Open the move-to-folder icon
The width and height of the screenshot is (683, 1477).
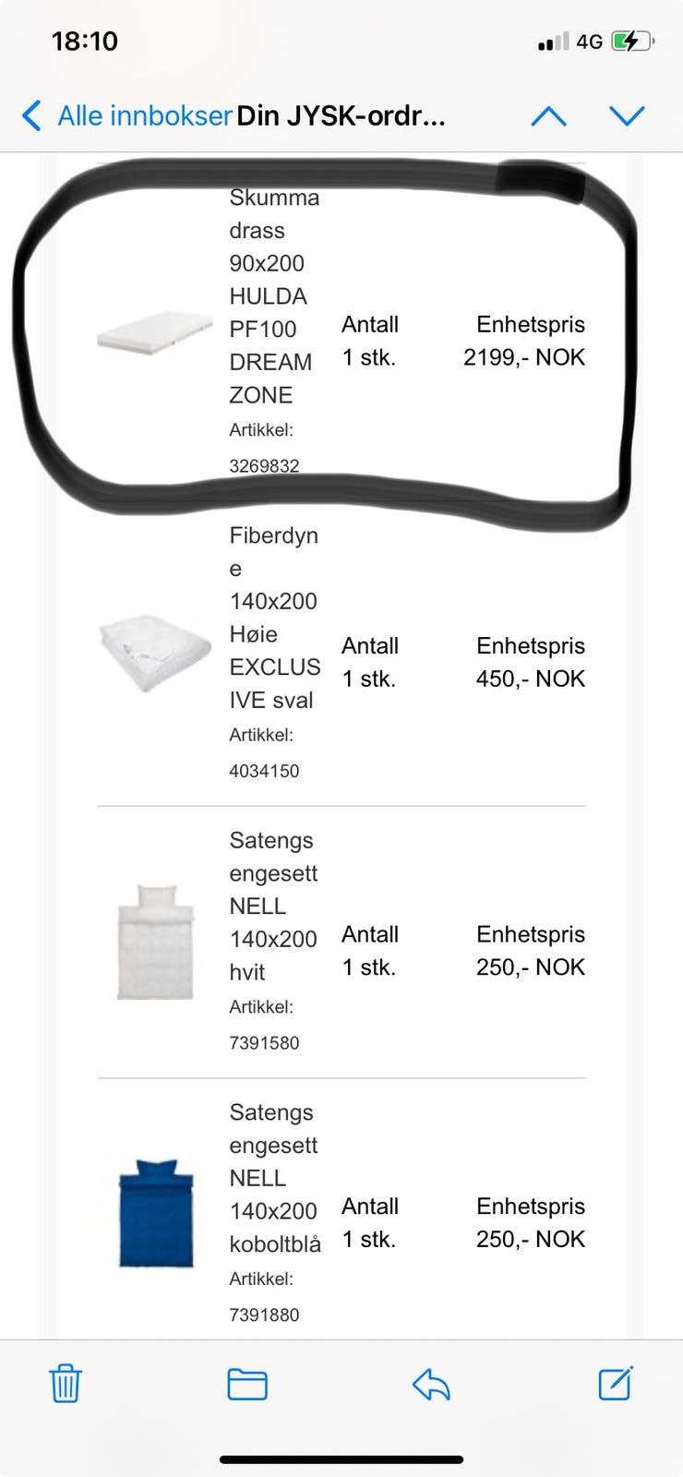click(x=247, y=1385)
